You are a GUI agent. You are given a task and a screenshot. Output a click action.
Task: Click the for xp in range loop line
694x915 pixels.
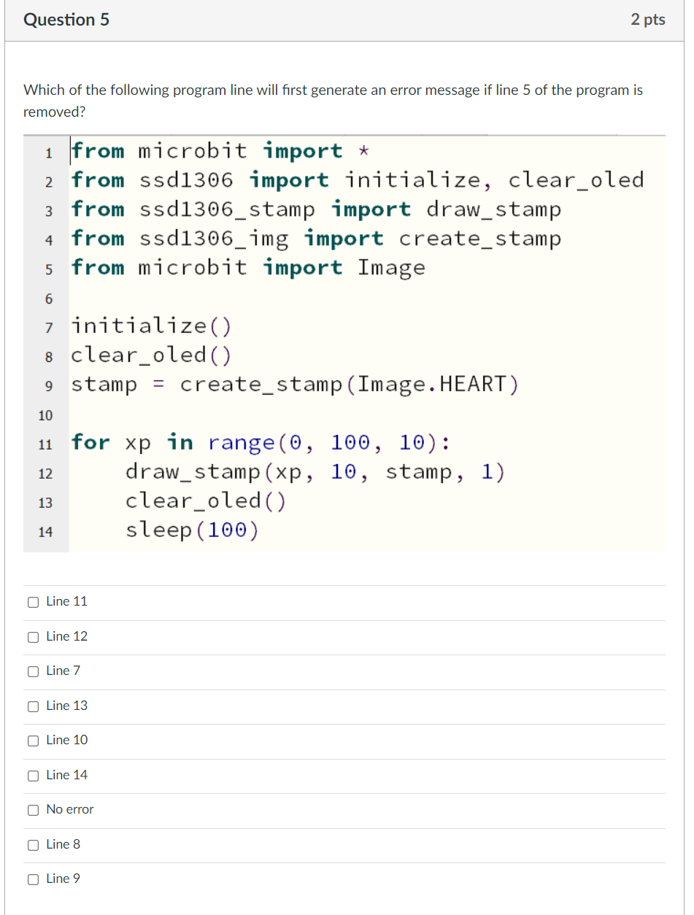click(x=261, y=442)
